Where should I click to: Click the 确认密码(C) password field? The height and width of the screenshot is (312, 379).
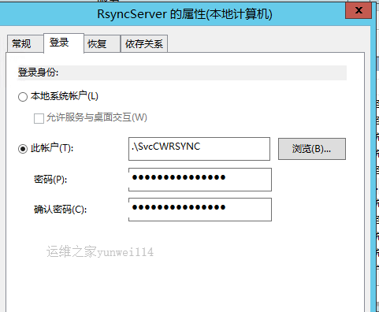[200, 210]
